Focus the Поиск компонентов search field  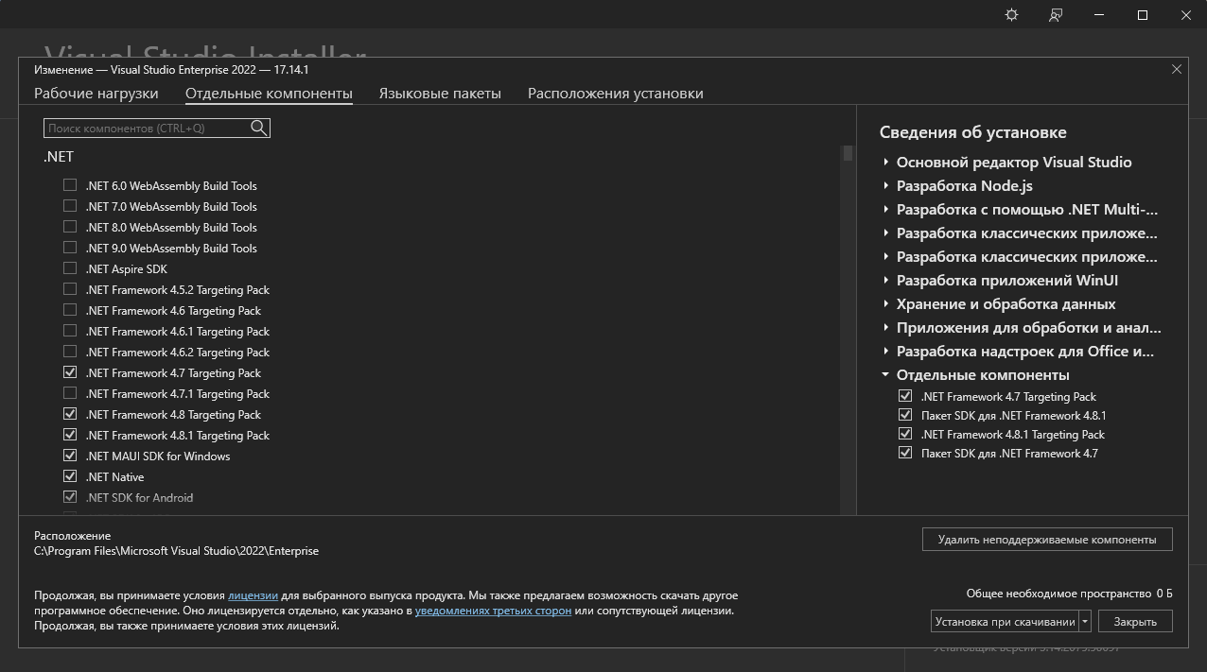click(x=147, y=128)
